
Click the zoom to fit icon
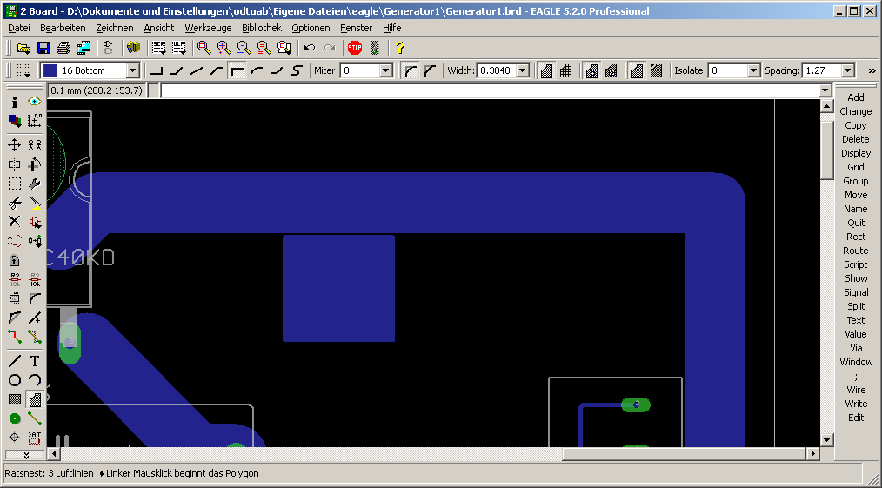pos(204,48)
